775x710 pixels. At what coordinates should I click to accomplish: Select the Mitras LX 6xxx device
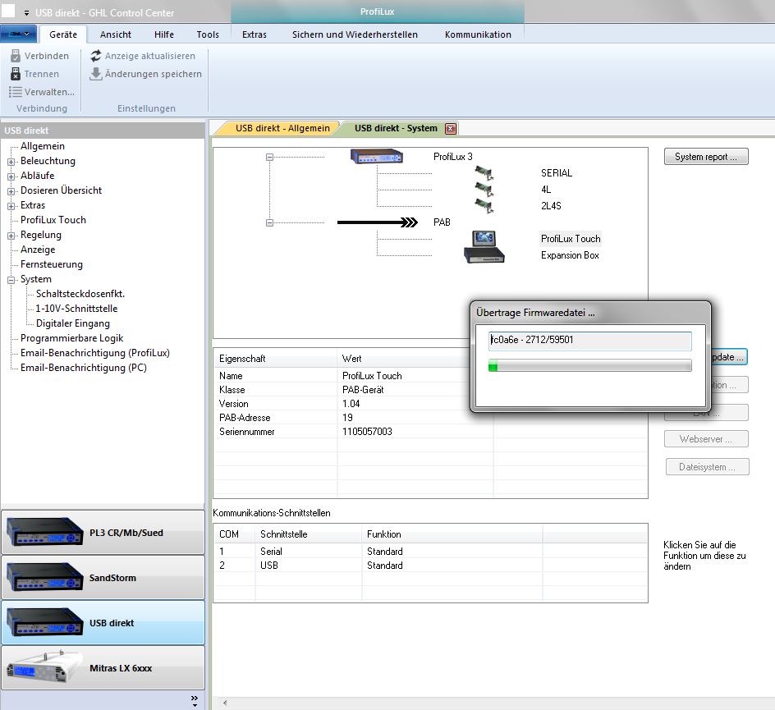pos(103,667)
